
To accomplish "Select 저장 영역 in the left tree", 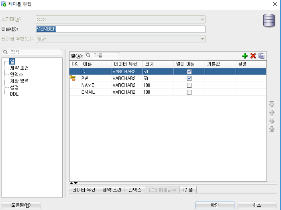I will pos(19,81).
